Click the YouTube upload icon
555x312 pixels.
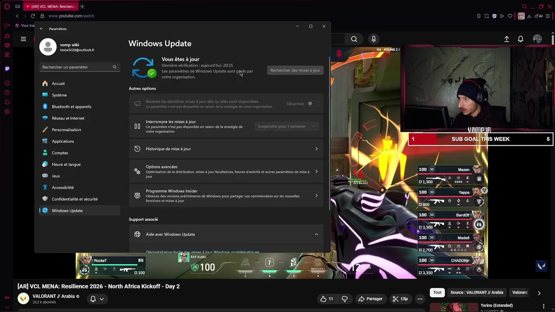point(506,39)
